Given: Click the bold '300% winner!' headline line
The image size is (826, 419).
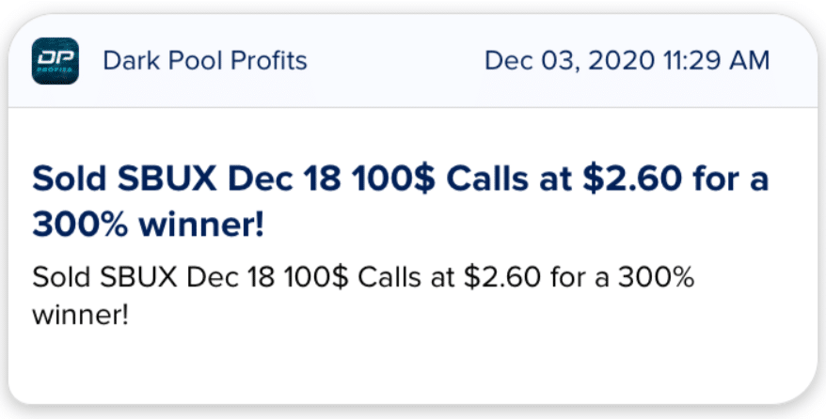Looking at the screenshot, I should 148,225.
